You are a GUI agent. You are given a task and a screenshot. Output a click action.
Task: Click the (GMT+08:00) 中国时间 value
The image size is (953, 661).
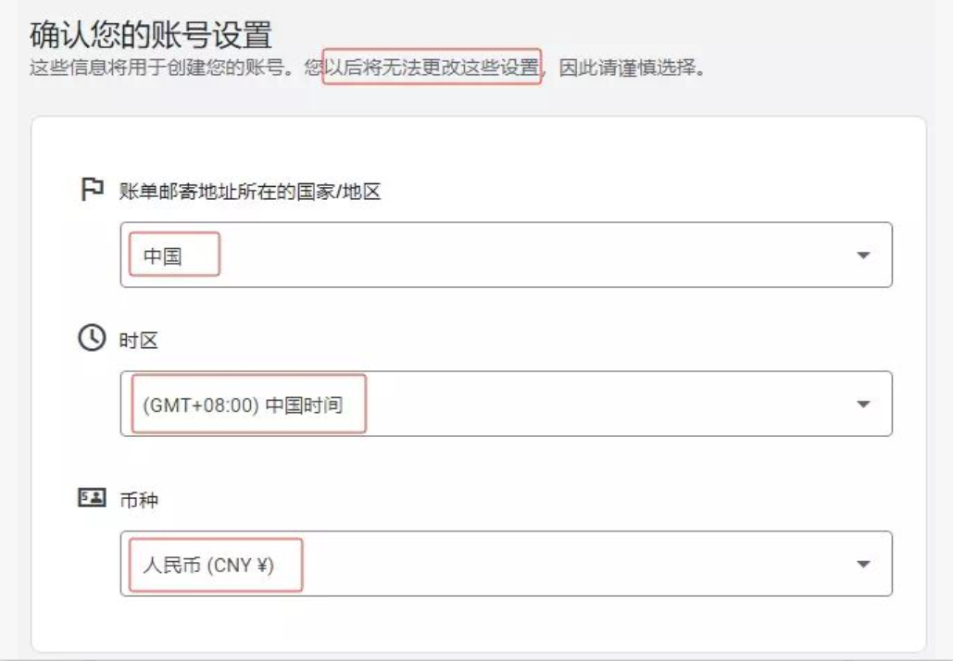pos(243,405)
